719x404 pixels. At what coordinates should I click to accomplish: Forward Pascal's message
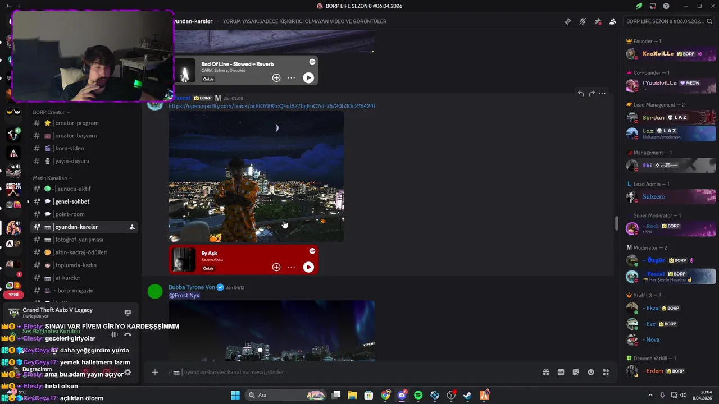tap(591, 93)
